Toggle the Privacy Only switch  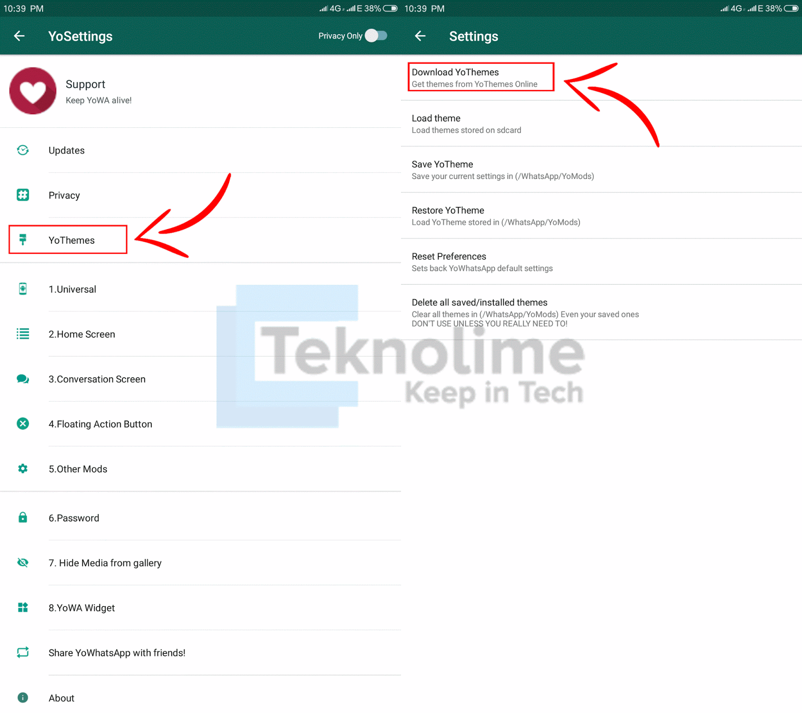pos(376,36)
